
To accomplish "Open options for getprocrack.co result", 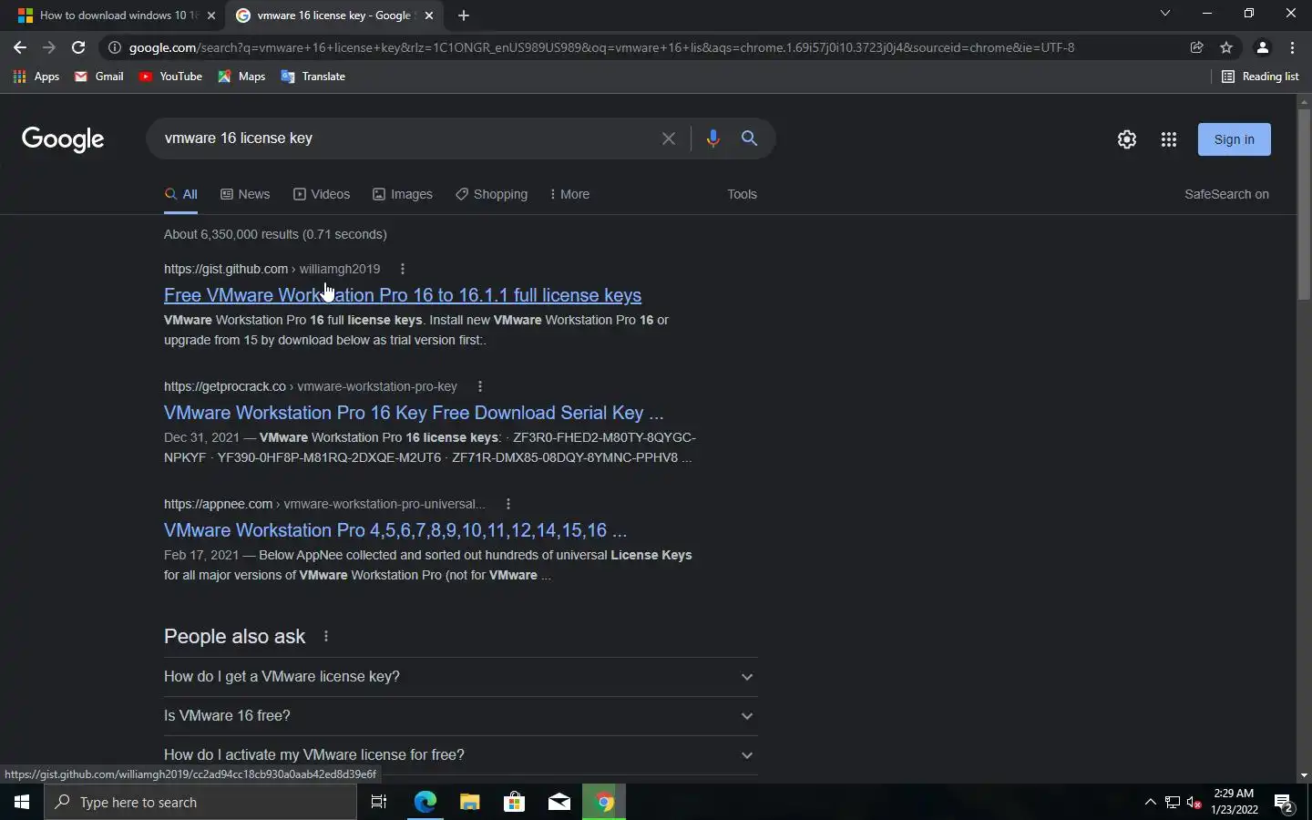I will point(479,386).
